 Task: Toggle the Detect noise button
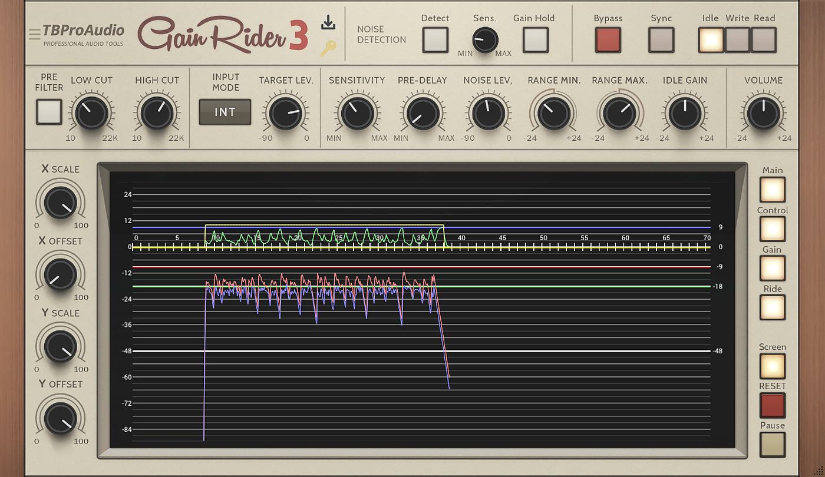tap(435, 40)
